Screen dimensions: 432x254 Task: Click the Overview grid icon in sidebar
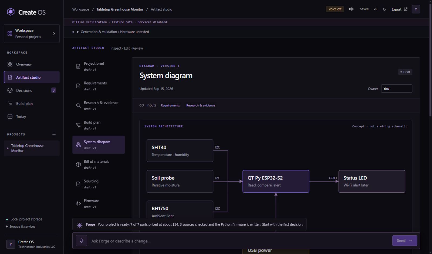point(10,64)
